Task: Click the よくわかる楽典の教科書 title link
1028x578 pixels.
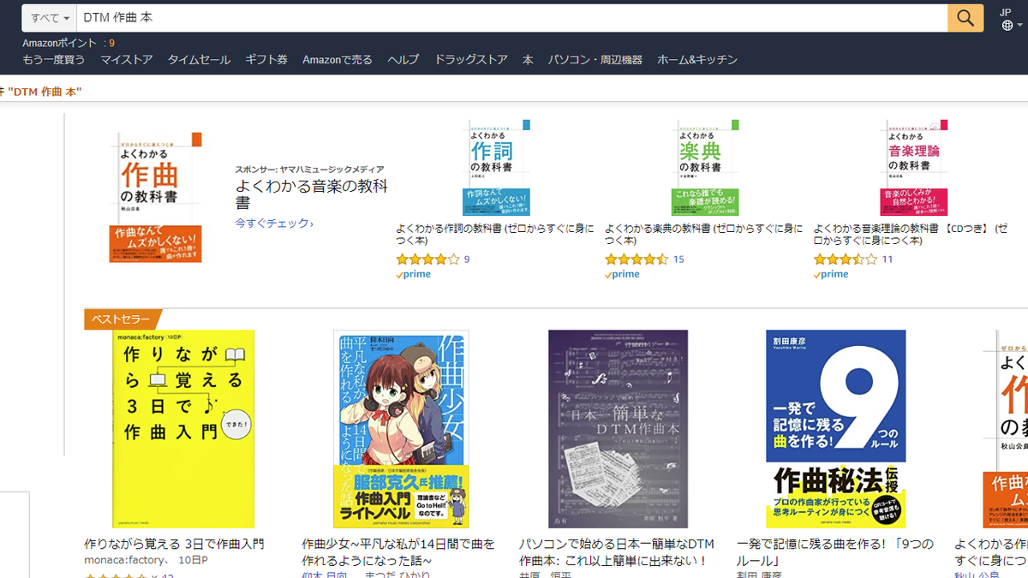Action: (x=704, y=235)
